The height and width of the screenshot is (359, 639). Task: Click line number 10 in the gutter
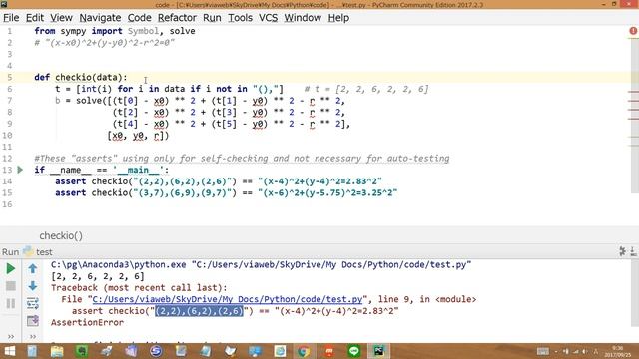(7, 136)
